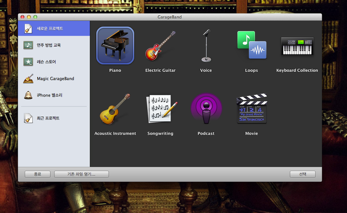Pick the Songwriting sheet music icon
347x213 pixels.
pos(162,109)
